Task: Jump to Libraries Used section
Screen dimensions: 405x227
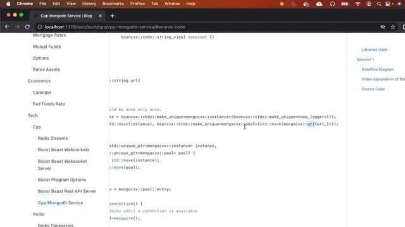Action: (374, 50)
